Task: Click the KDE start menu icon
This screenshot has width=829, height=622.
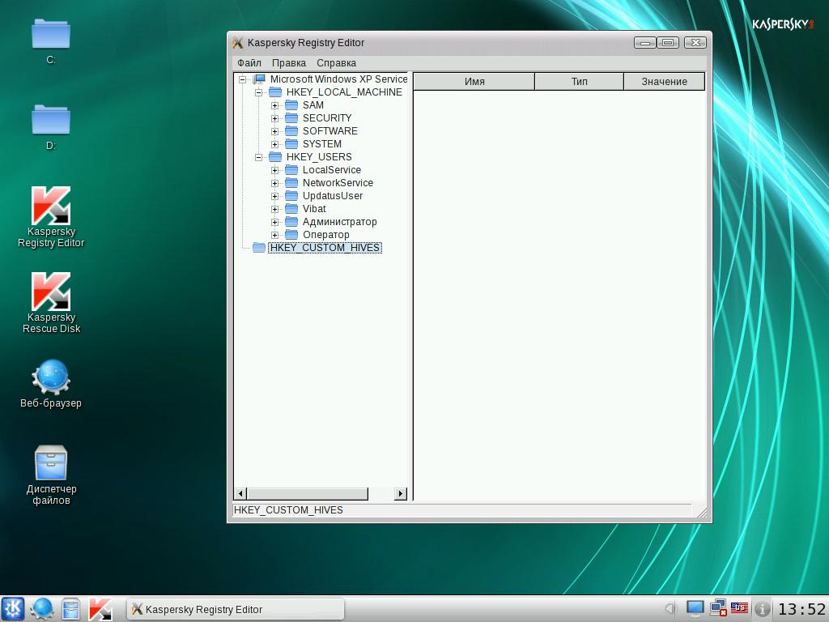Action: [x=13, y=609]
